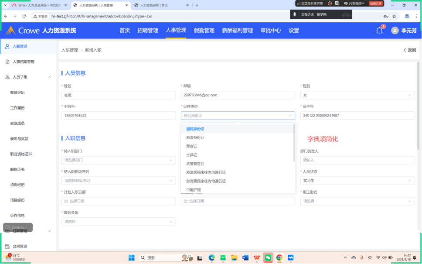
Task: Click the 人事档案管理 sidebar icon
Action: click(7, 62)
